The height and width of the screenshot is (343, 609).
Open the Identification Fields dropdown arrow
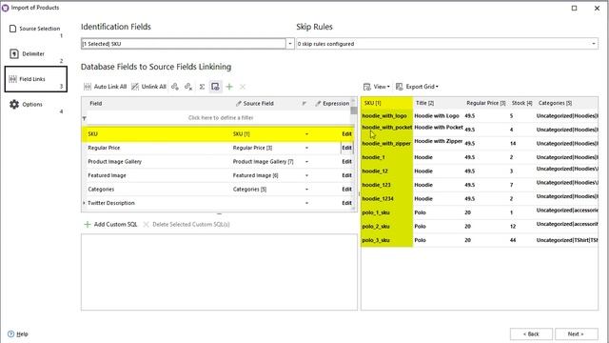289,44
